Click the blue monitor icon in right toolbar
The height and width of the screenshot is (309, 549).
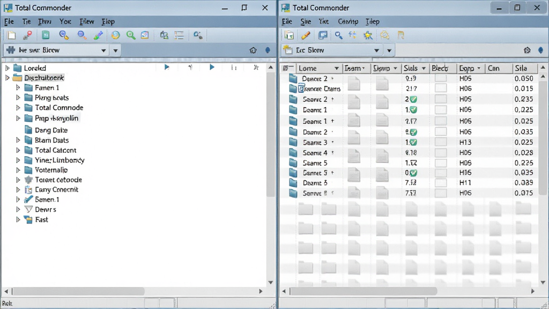322,35
